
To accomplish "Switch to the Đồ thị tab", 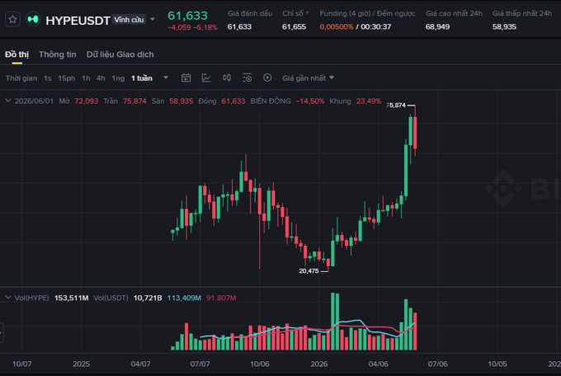I will pos(16,54).
